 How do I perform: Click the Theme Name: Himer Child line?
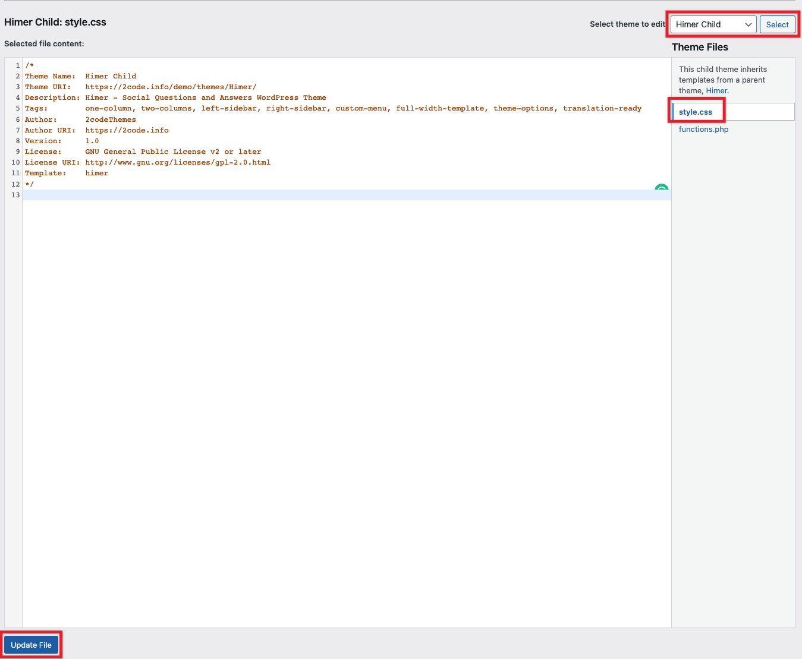tap(80, 76)
